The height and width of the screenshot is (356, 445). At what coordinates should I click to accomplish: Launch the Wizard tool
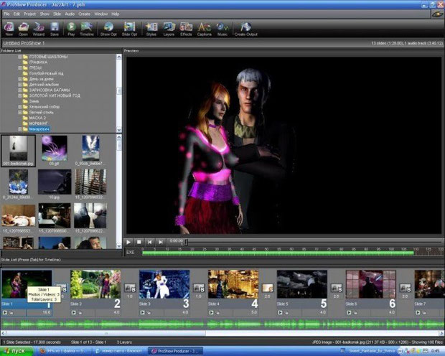pyautogui.click(x=39, y=29)
